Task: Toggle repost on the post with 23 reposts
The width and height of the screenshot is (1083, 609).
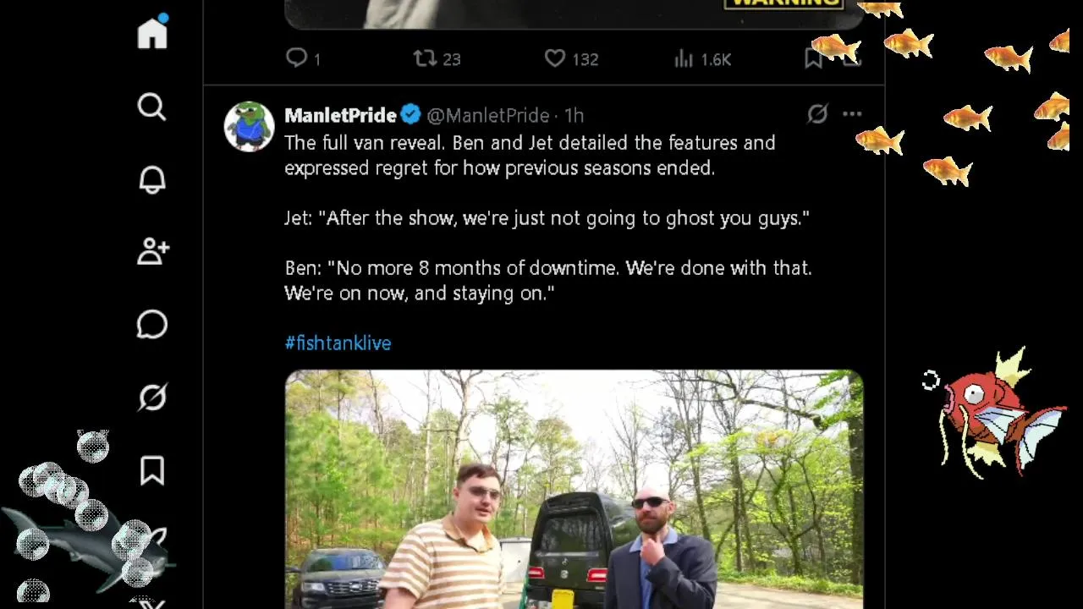Action: click(425, 58)
